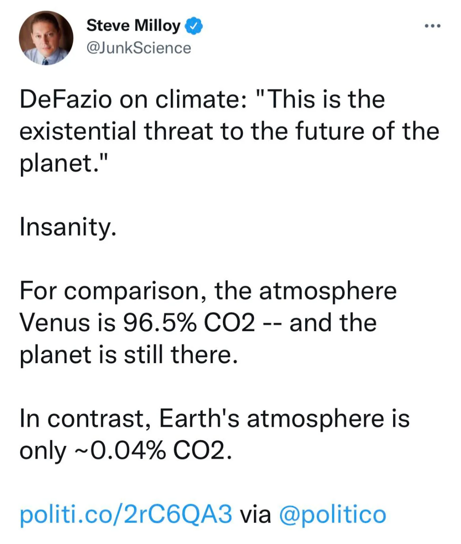Click the word "via" before @politico
The height and width of the screenshot is (544, 461).
point(256,514)
